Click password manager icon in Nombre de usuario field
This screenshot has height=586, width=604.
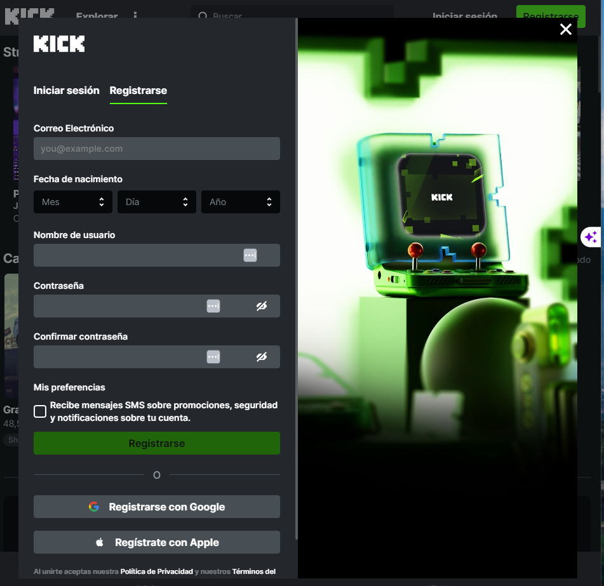click(250, 255)
